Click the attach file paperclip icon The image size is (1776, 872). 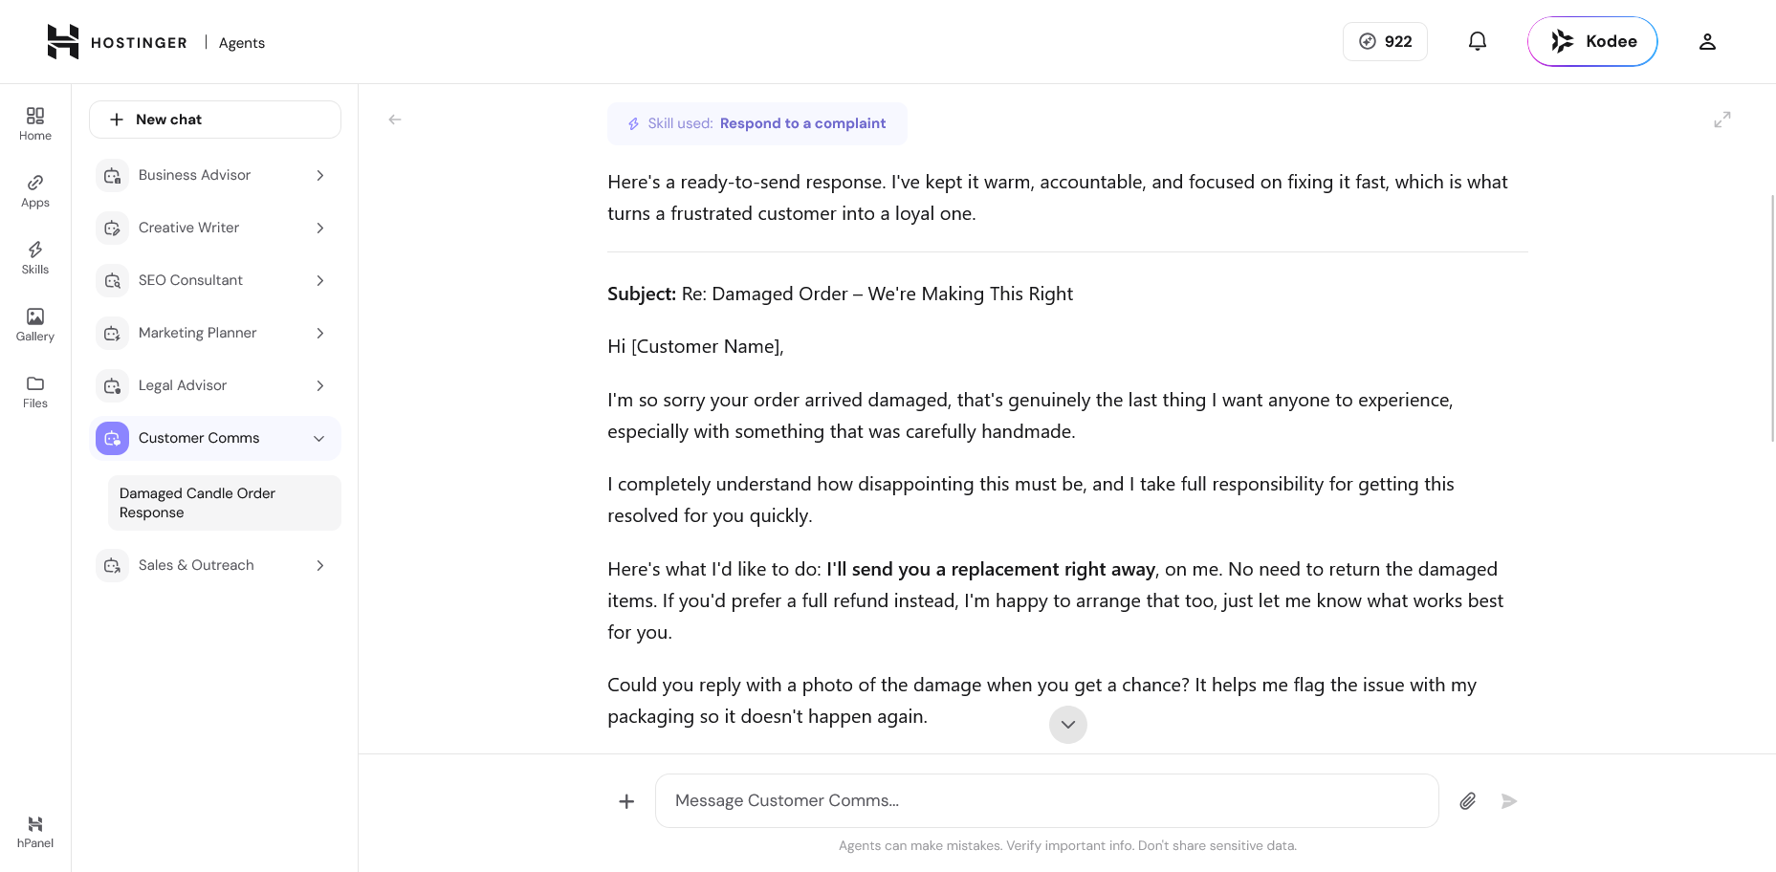[1467, 801]
